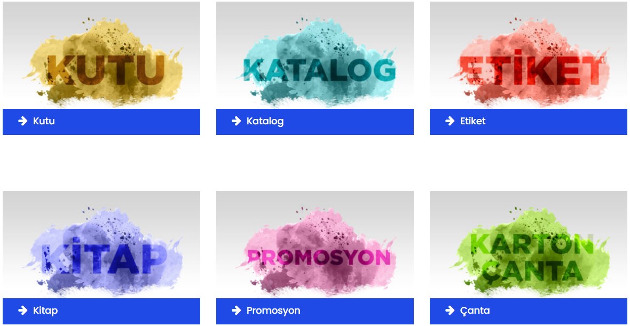Follow the Çanta text link
The image size is (630, 326).
point(475,311)
